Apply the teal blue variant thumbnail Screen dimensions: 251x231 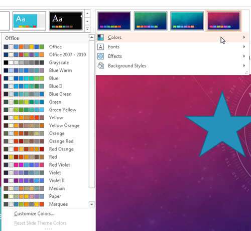click(187, 21)
